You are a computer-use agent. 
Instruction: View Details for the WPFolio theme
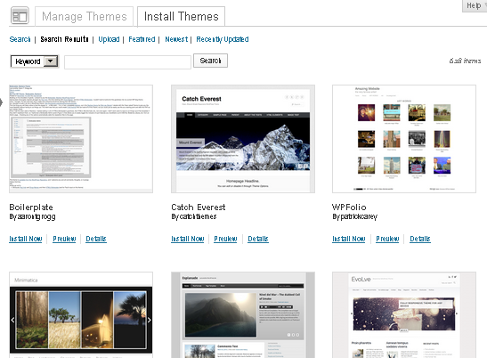click(420, 239)
